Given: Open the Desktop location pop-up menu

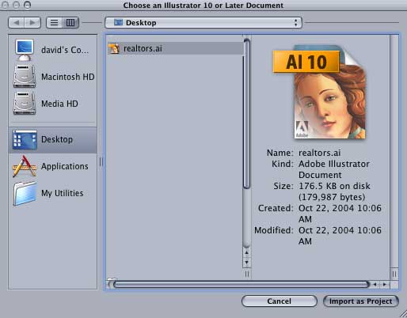Looking at the screenshot, I should click(203, 23).
